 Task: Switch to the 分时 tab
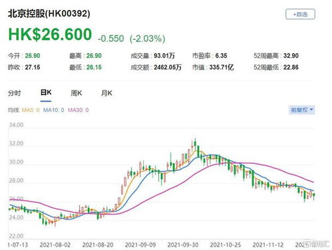tap(14, 93)
